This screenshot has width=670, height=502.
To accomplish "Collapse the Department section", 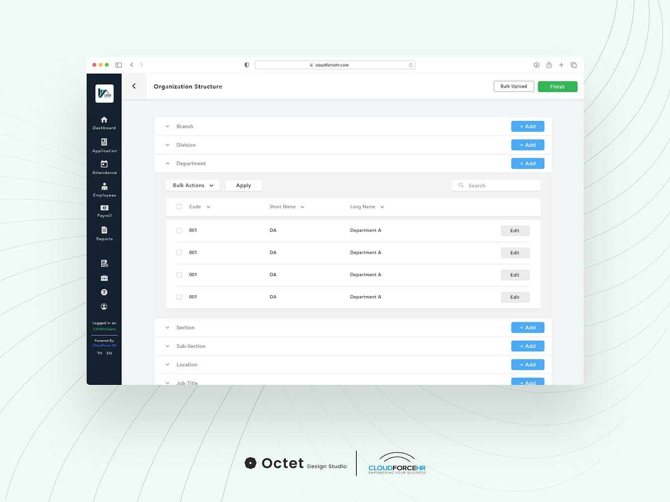I will click(x=167, y=163).
